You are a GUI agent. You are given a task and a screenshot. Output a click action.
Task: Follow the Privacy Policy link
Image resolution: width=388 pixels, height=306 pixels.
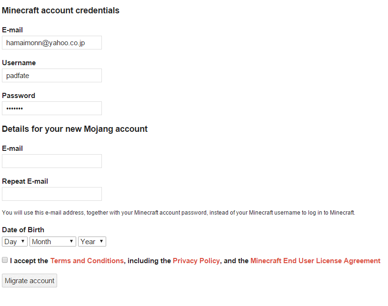click(x=196, y=261)
